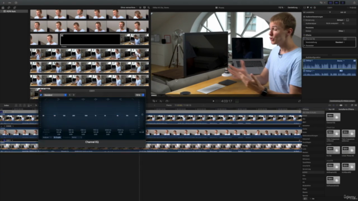Image resolution: width=358 pixels, height=201 pixels.
Task: Select FCPX Kurs library in sidebar
Action: [11, 11]
